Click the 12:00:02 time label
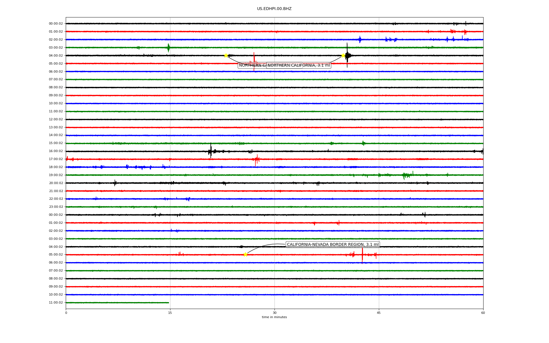The height and width of the screenshot is (343, 549). (x=56, y=119)
